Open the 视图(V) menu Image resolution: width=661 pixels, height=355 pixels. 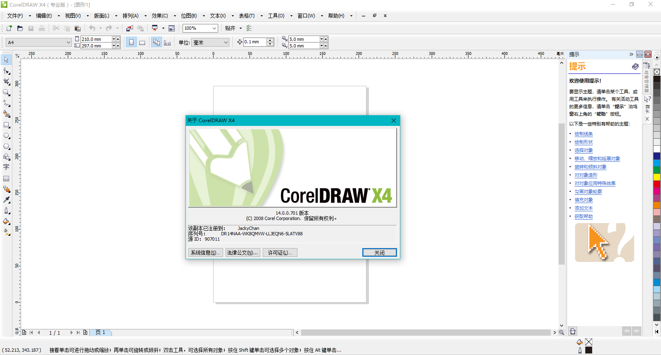pyautogui.click(x=73, y=16)
